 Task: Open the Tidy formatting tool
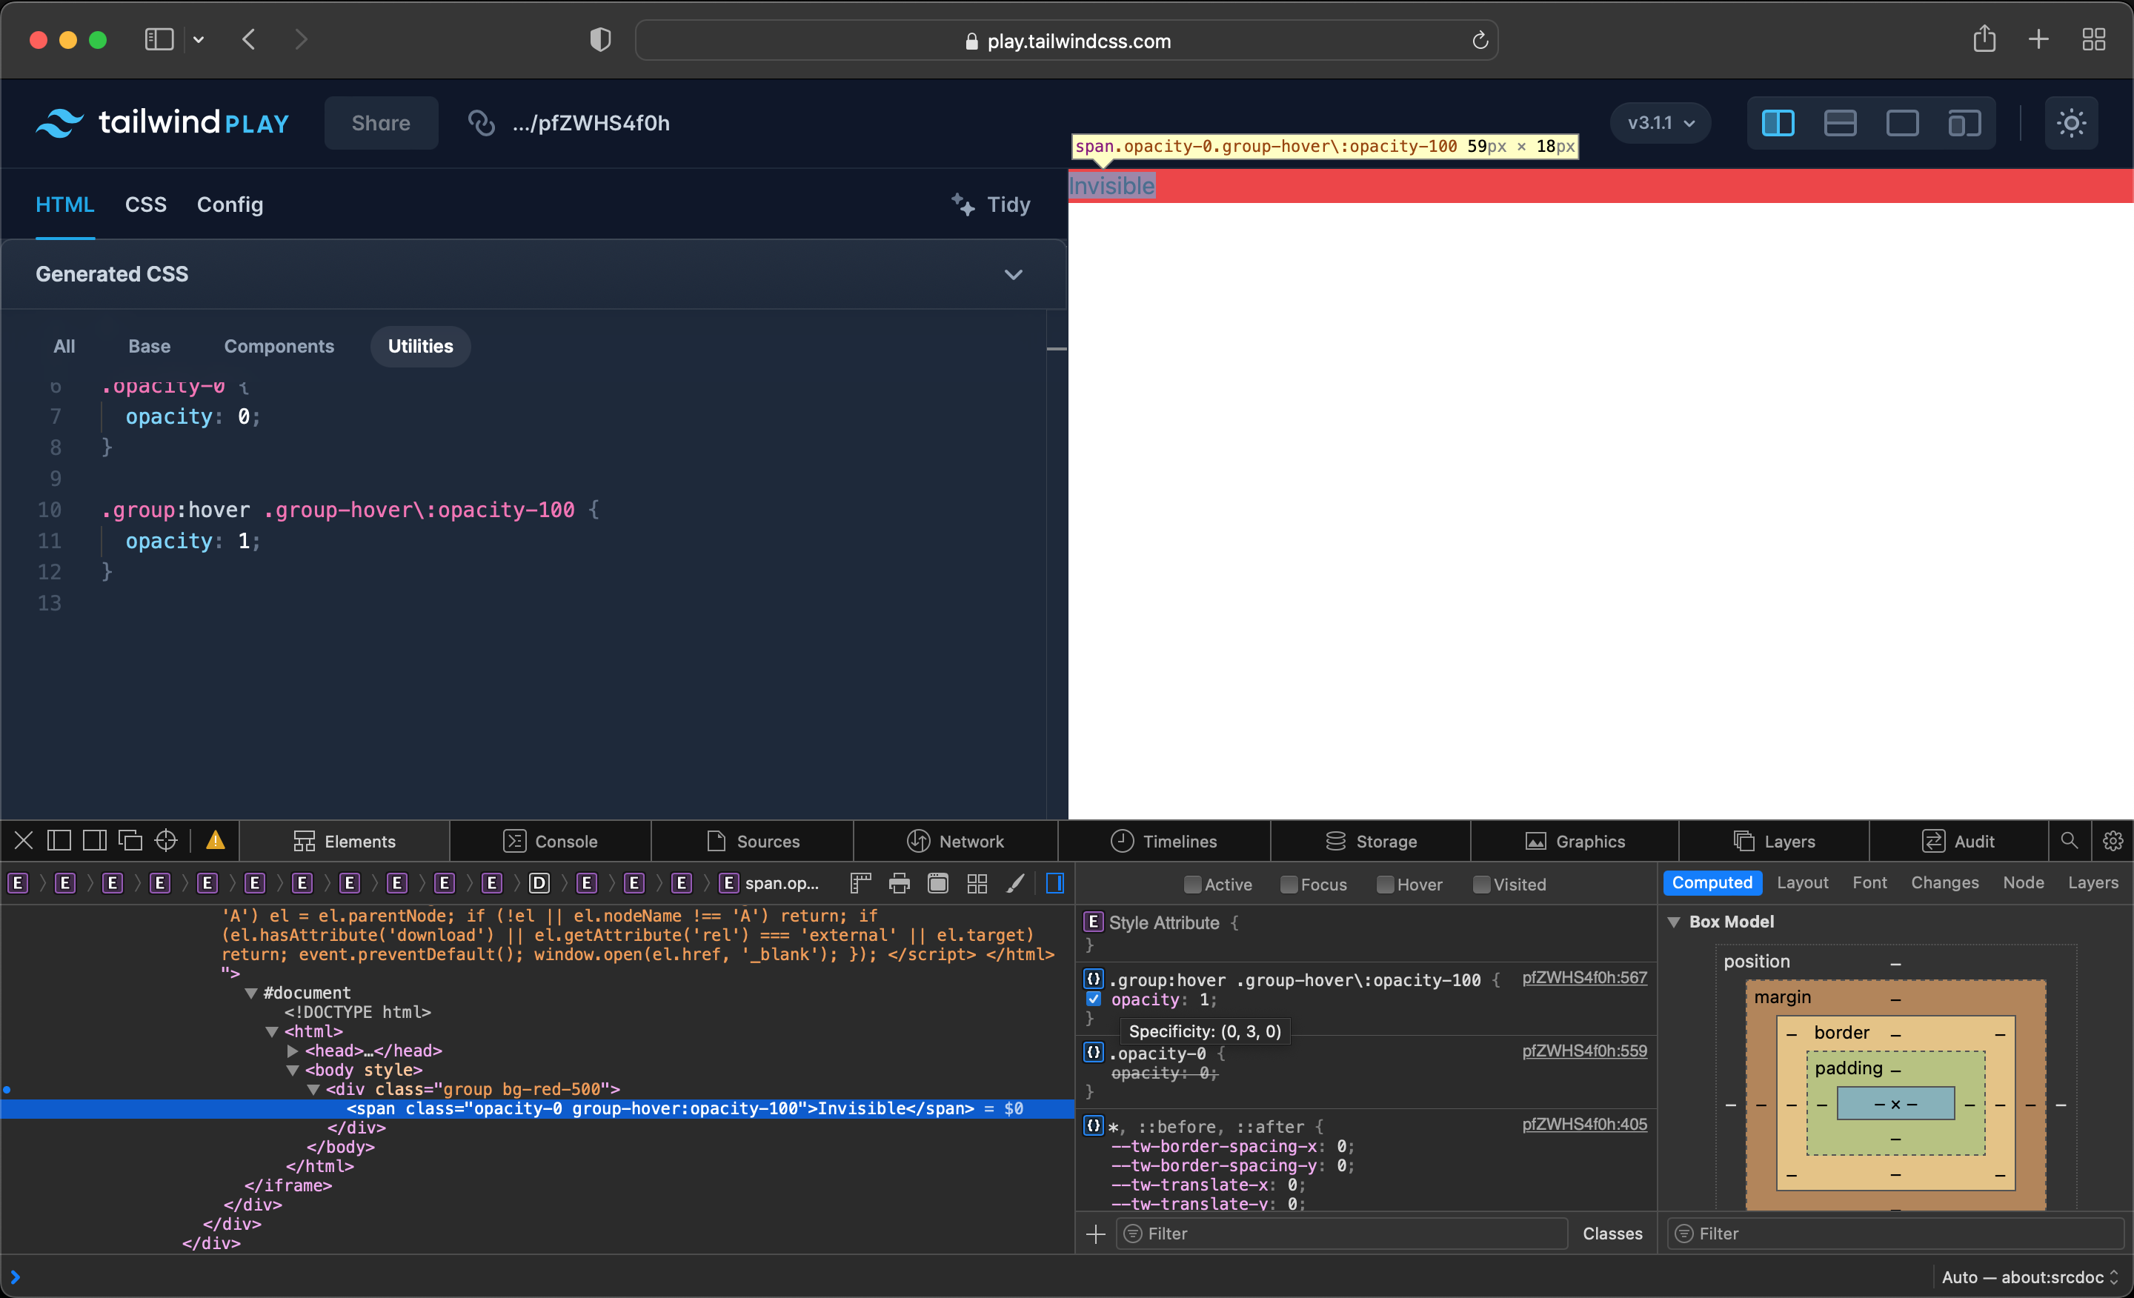990,204
